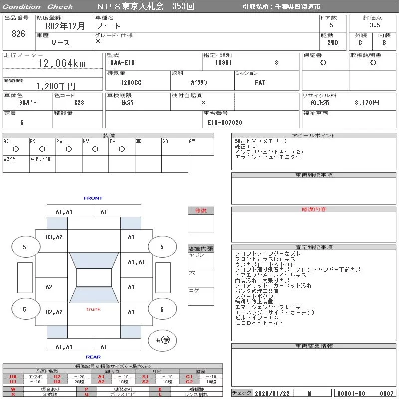399x399 pixels.
Task: Click the 査定特記事項 section header
Action: pos(314,247)
